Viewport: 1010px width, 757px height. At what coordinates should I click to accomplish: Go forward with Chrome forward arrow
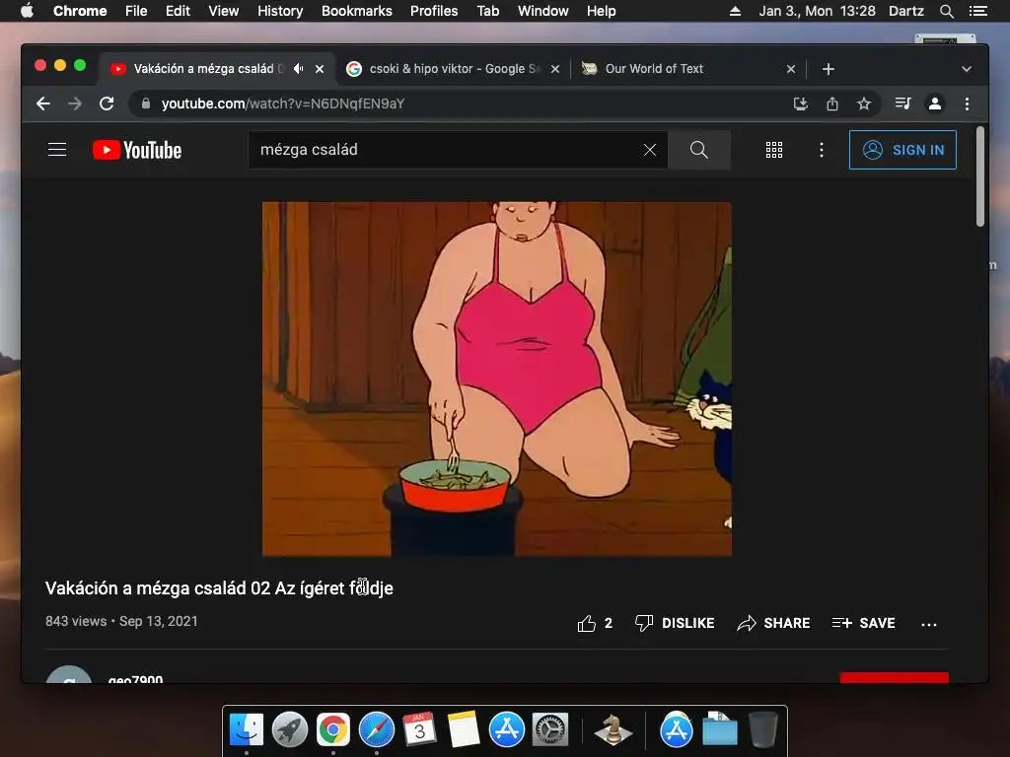pos(75,103)
